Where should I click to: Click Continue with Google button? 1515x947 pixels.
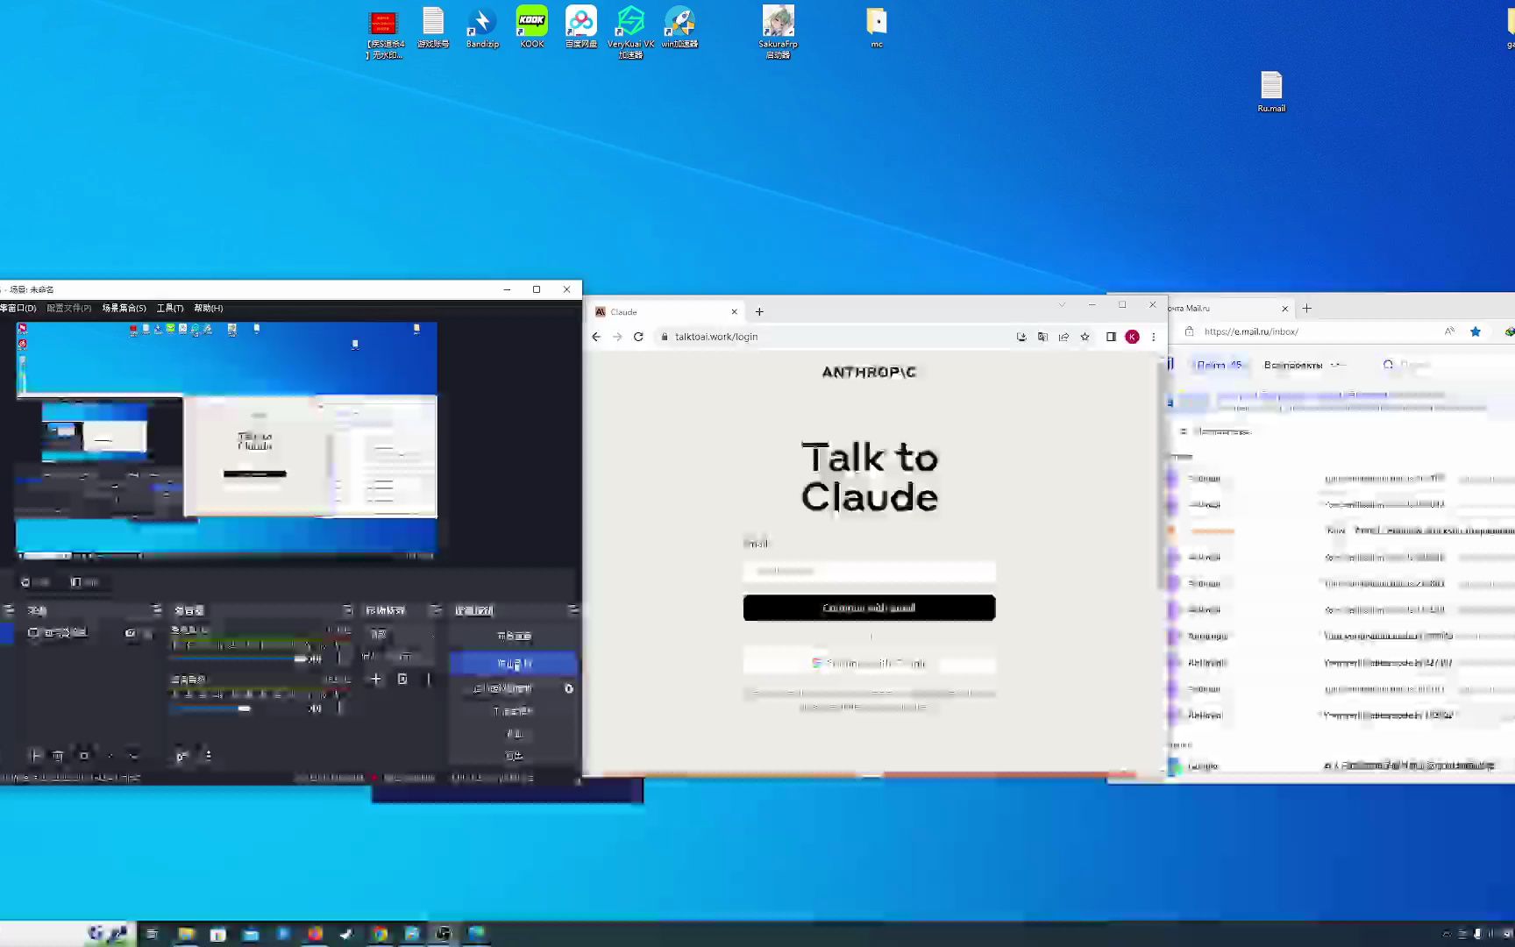click(869, 663)
